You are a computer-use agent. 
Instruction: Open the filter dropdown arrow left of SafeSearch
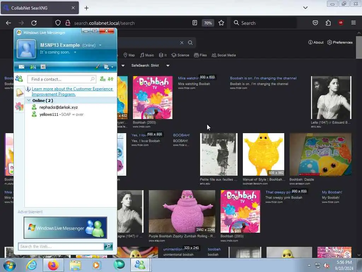[123, 66]
